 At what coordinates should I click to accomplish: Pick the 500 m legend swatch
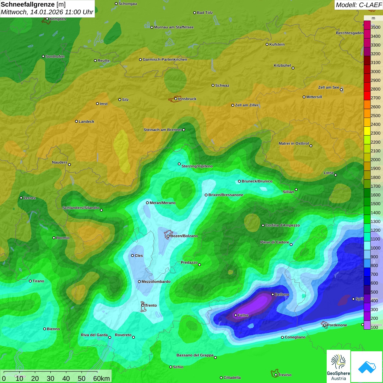pyautogui.click(x=367, y=289)
